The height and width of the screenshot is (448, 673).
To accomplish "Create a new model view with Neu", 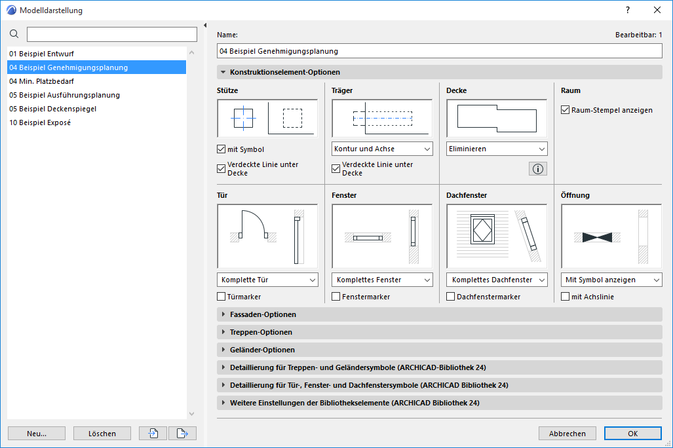I will (x=36, y=433).
